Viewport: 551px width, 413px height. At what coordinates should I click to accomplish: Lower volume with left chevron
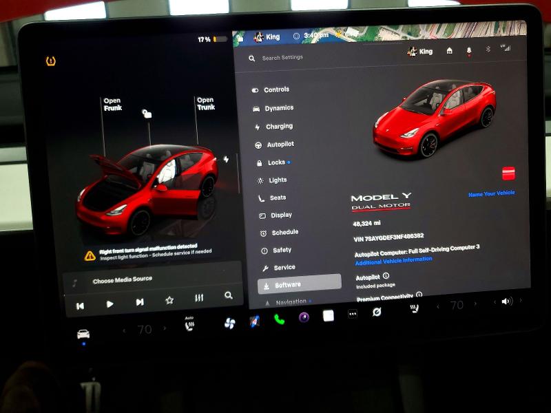495,302
